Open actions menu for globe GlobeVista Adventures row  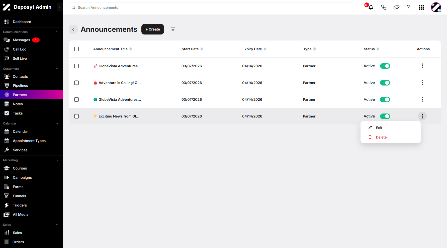[x=422, y=99]
